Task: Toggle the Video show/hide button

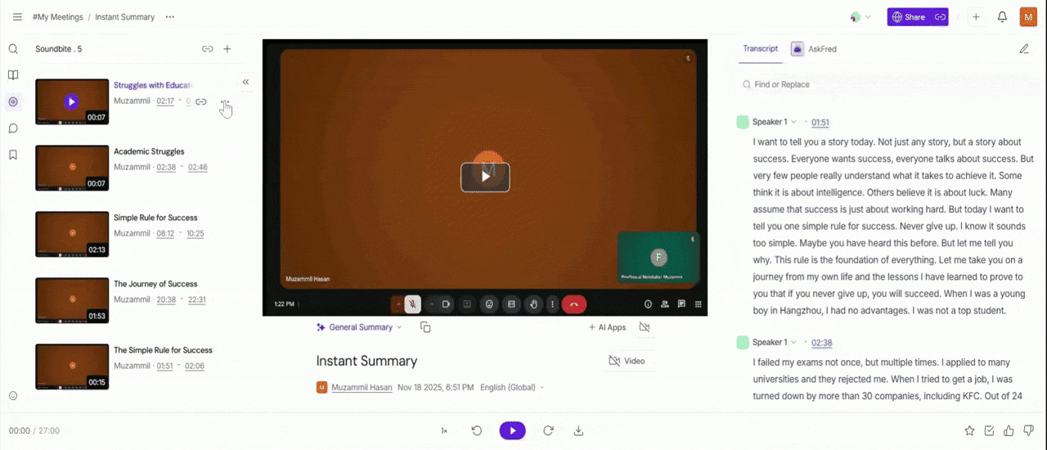Action: point(627,361)
